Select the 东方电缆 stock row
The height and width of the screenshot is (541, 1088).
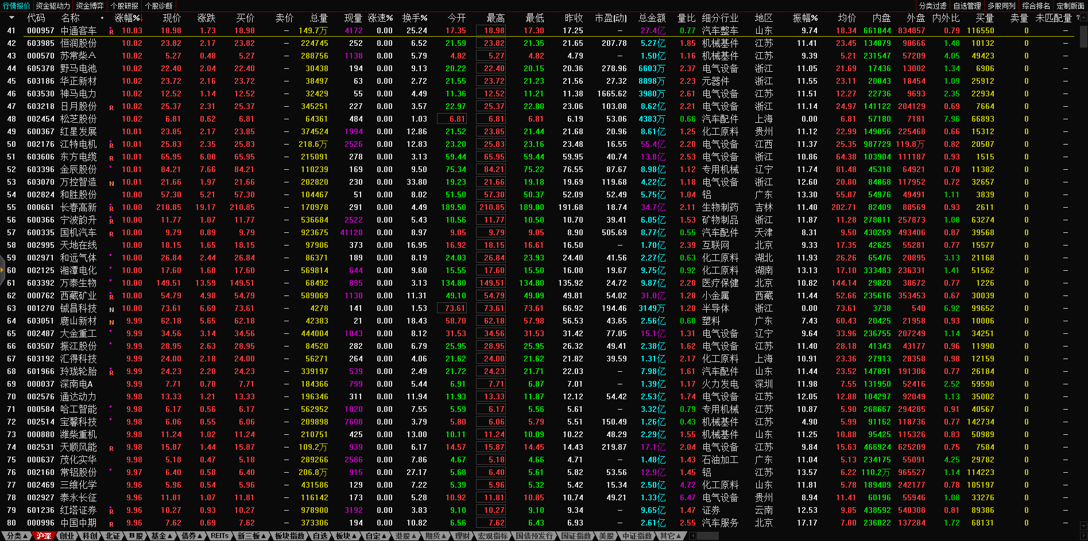[79, 157]
